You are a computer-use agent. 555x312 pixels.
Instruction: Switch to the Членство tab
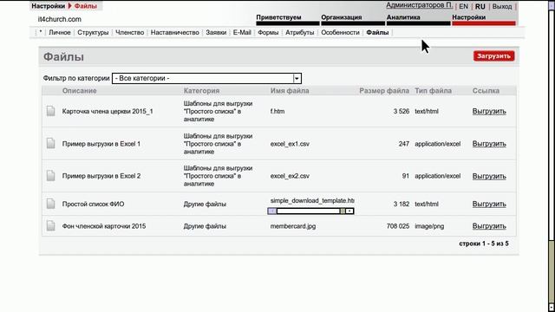[129, 33]
